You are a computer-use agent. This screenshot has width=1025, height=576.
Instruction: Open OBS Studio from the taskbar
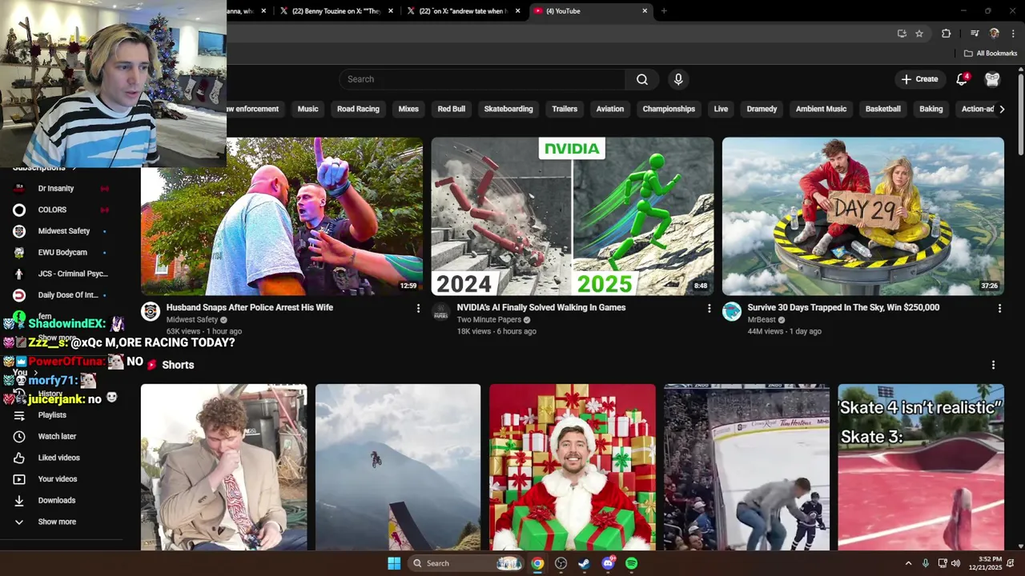pyautogui.click(x=561, y=563)
